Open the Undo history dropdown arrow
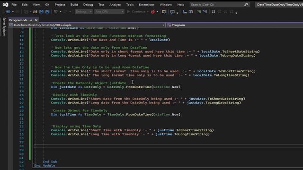The width and height of the screenshot is (303, 170). [x=61, y=12]
